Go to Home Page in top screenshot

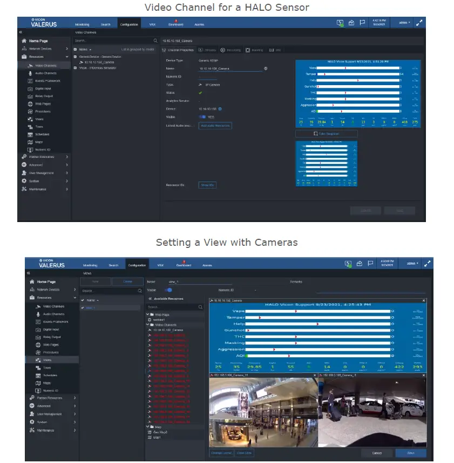[x=38, y=41]
